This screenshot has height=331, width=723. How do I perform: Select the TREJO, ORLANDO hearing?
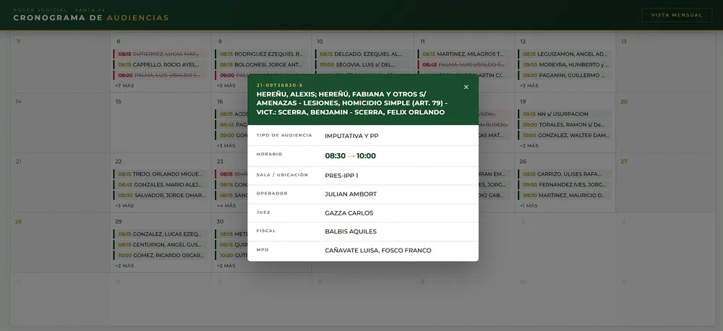tap(160, 173)
